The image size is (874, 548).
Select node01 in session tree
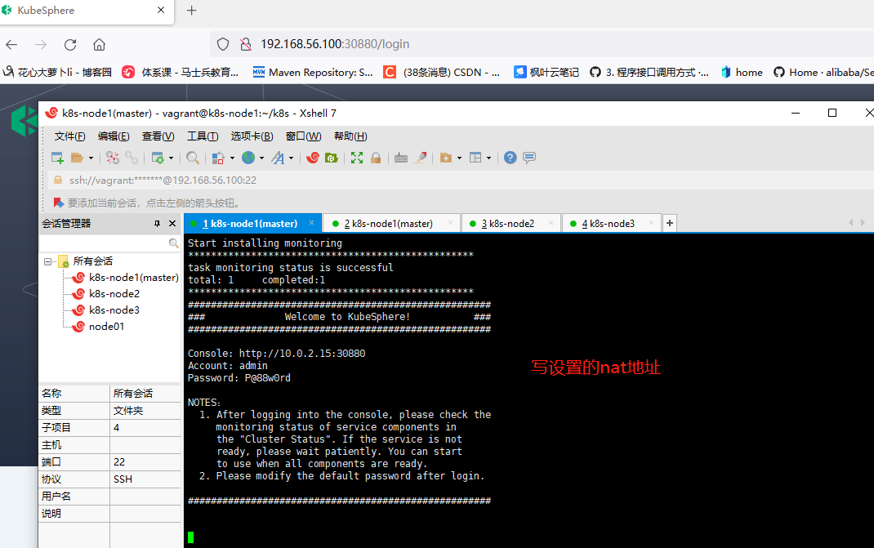tap(106, 326)
